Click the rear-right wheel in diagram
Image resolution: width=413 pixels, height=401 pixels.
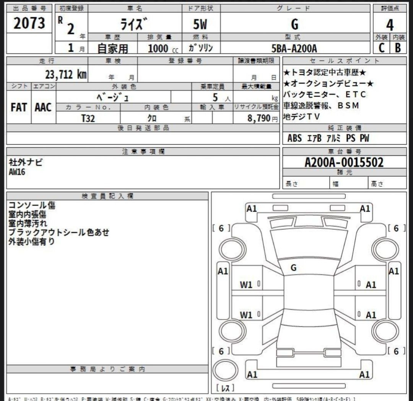(x=385, y=331)
